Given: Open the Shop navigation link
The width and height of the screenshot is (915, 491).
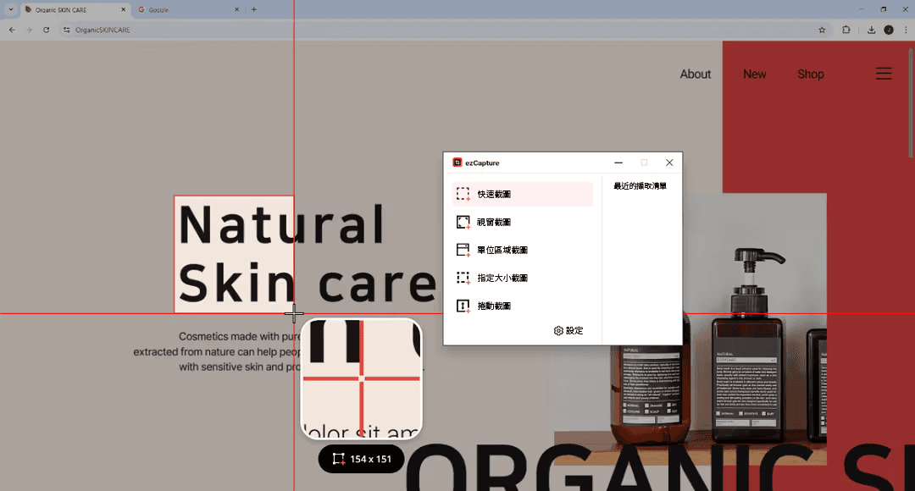Looking at the screenshot, I should [810, 74].
